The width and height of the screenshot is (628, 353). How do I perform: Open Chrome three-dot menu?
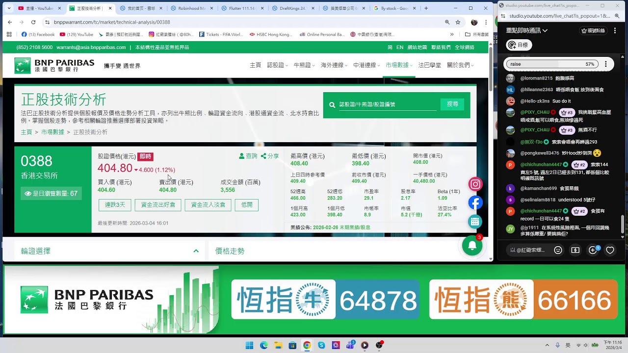[486, 22]
